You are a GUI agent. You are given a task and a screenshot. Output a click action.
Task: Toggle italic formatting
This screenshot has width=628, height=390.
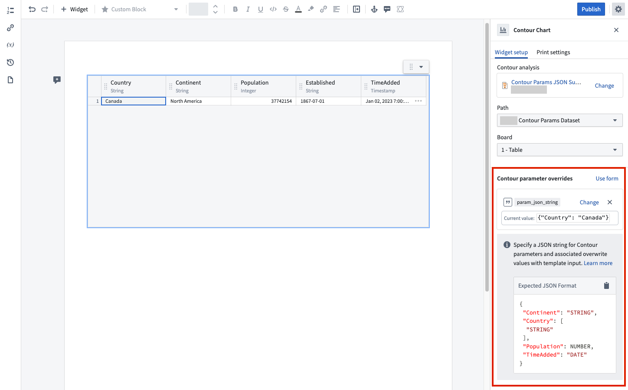(248, 9)
